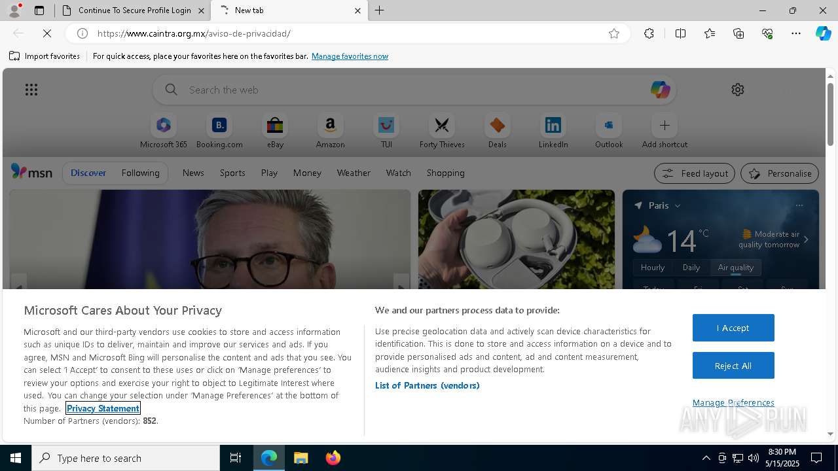This screenshot has height=471, width=838.
Task: Open the Extensions puzzle icon
Action: click(x=649, y=33)
